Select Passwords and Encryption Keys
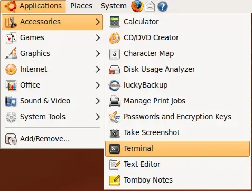This screenshot has height=191, width=252. (x=178, y=117)
